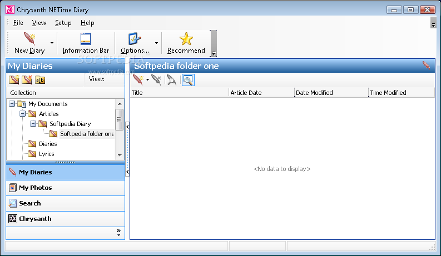Click the My Photos pane icon
This screenshot has height=256, width=441.
(x=13, y=188)
